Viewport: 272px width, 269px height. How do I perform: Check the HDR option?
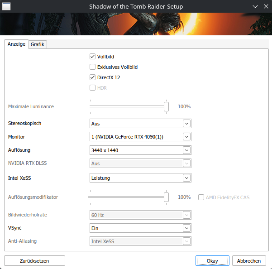click(92, 88)
